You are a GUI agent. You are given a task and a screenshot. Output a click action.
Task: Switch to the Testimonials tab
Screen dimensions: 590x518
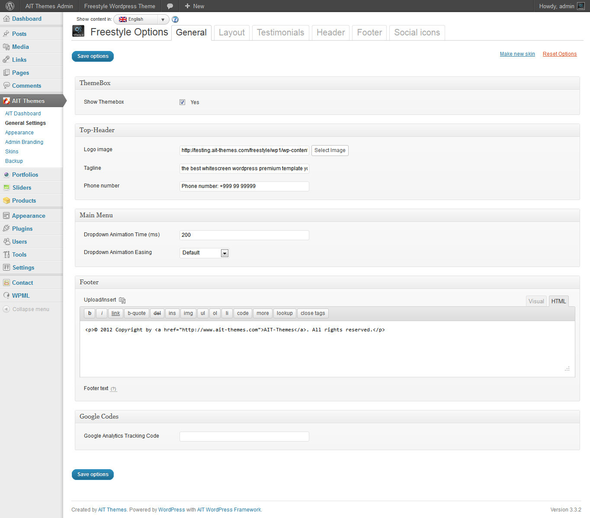[x=280, y=33]
